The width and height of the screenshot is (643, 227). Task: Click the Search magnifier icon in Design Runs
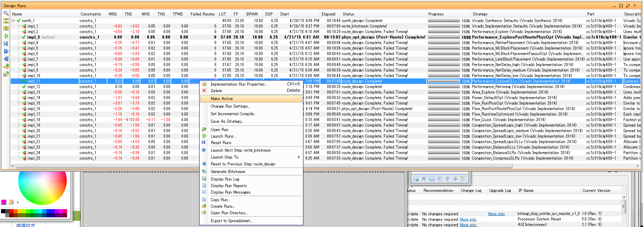click(6, 13)
